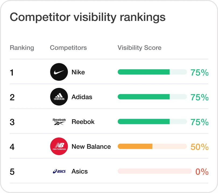Select the Adidas competitor name
218x193 pixels.
tap(82, 97)
